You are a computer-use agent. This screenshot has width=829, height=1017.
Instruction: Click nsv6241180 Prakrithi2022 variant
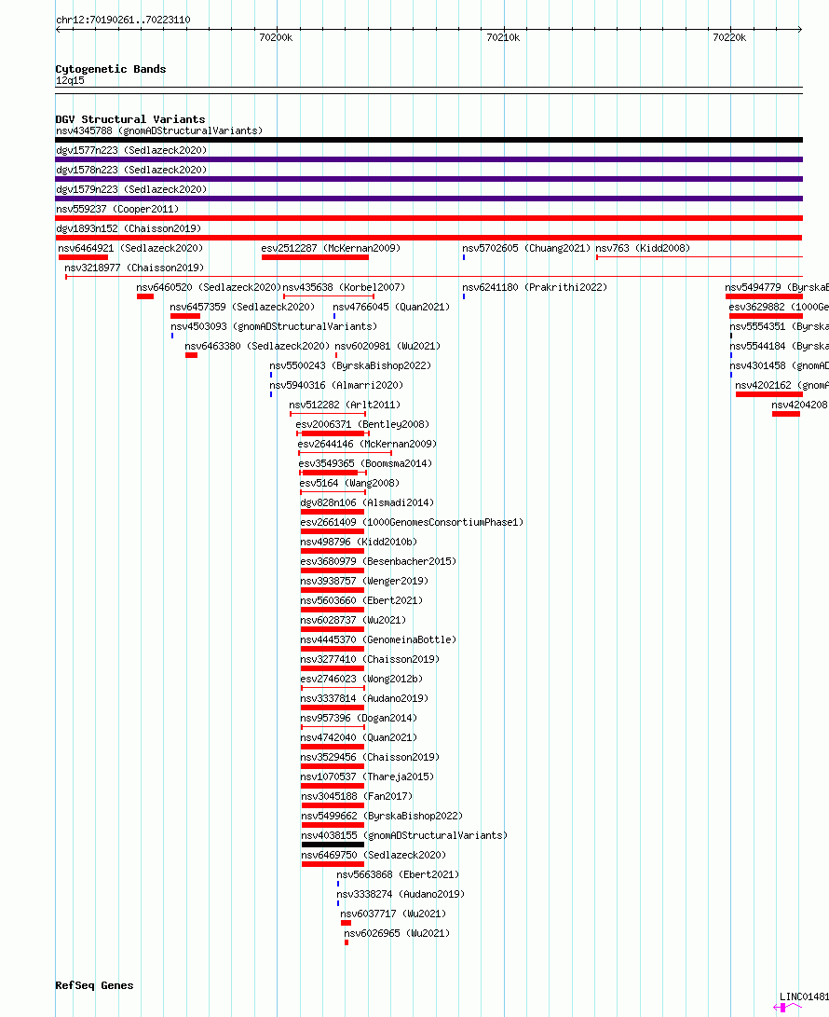(535, 287)
